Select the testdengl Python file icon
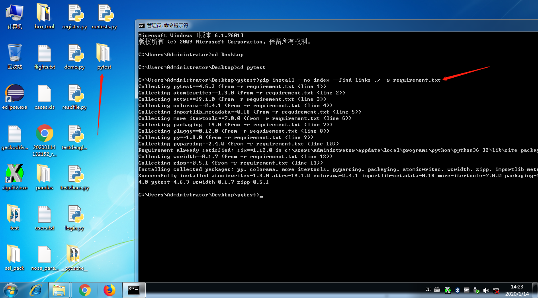 [x=74, y=137]
